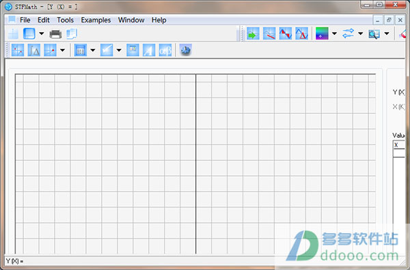410x270 pixels.
Task: Open the Tools menu
Action: 66,20
